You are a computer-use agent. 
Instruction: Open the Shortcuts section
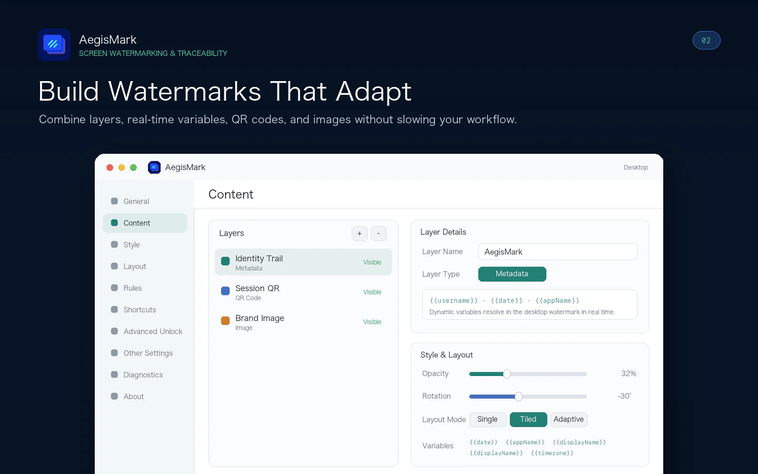tap(145, 310)
